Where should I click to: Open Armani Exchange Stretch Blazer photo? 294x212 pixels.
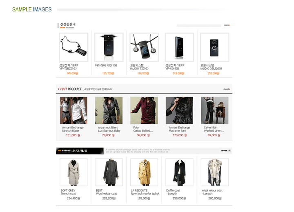click(73, 110)
